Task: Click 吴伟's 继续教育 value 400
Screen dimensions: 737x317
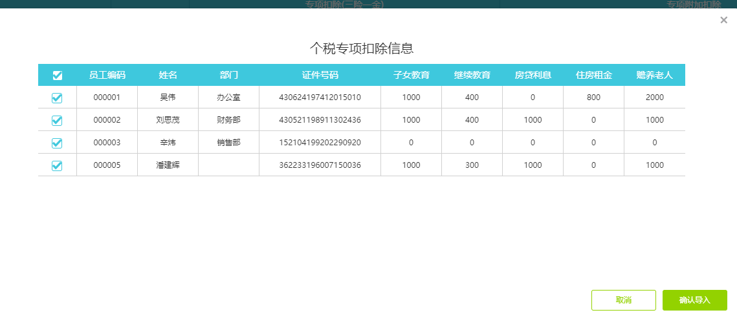Action: (x=472, y=97)
